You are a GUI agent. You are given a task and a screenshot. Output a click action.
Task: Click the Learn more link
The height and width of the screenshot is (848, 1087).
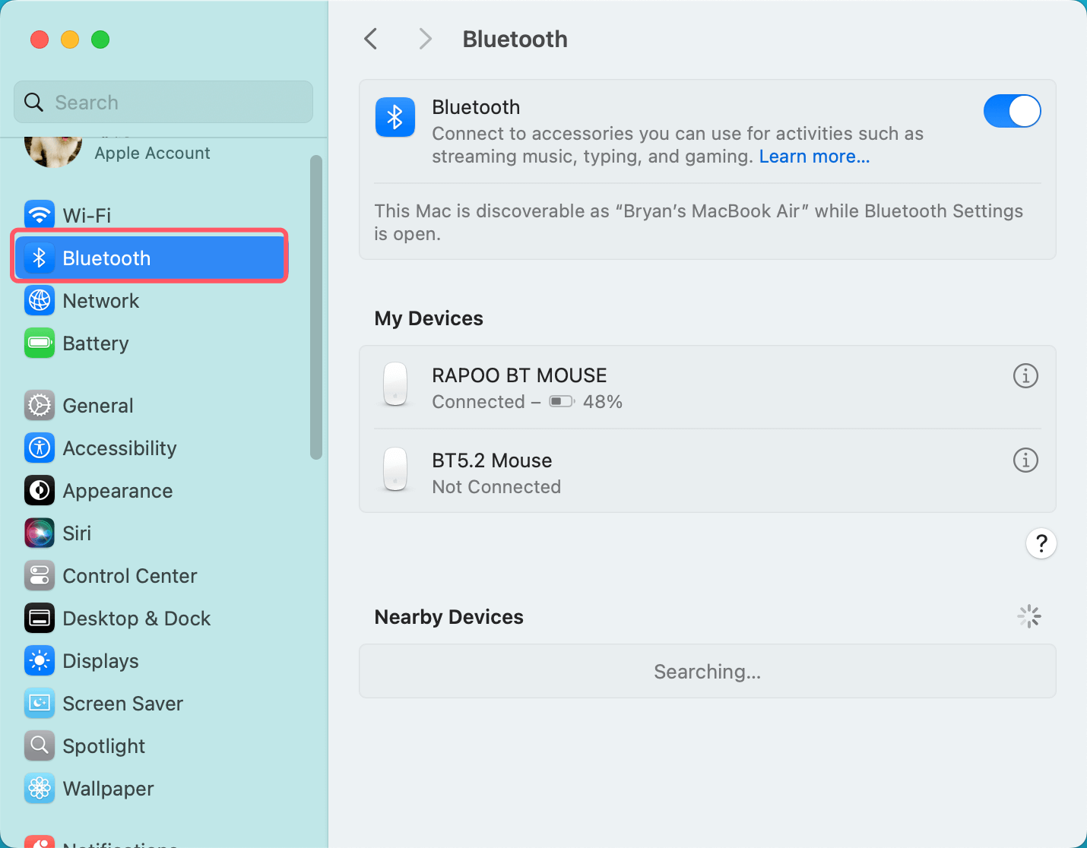coord(813,156)
